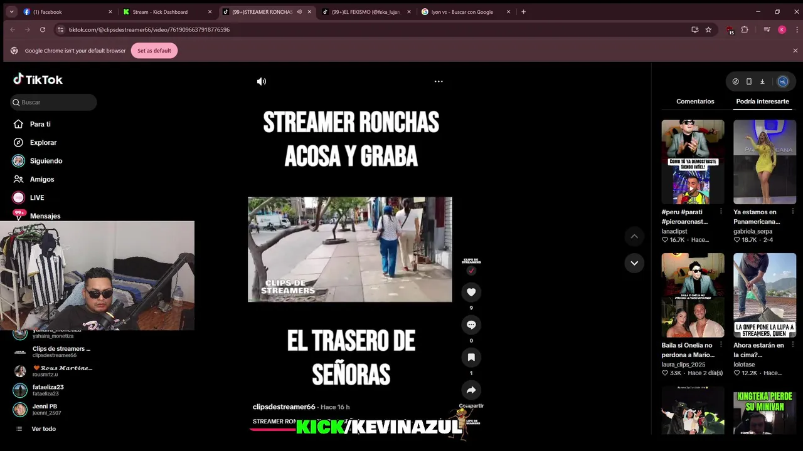This screenshot has height=451, width=803.
Task: Click the address bar URL
Action: [x=149, y=29]
